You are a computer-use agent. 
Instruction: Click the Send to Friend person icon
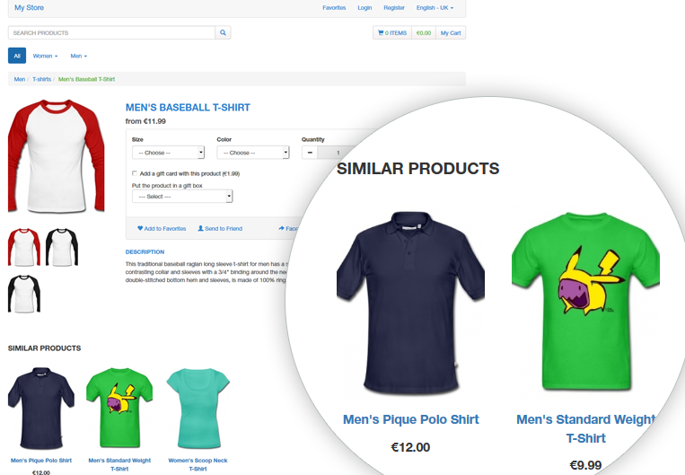200,228
